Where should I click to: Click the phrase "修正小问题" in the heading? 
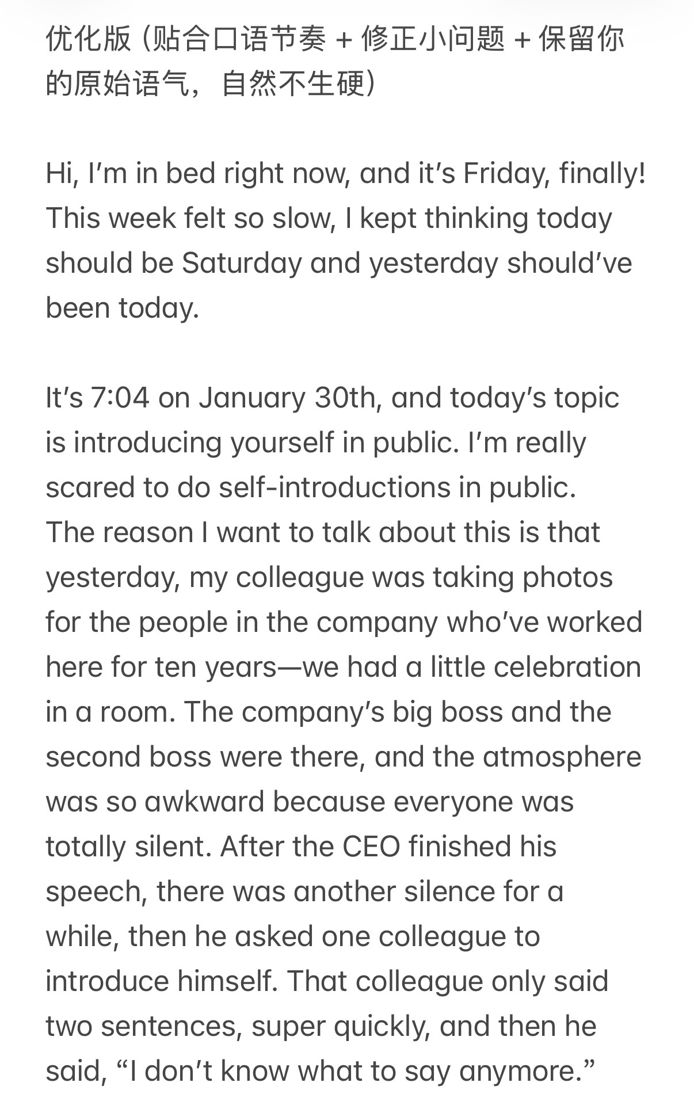coord(433,40)
